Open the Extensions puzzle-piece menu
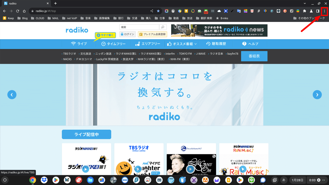The height and width of the screenshot is (185, 329). 304,11
